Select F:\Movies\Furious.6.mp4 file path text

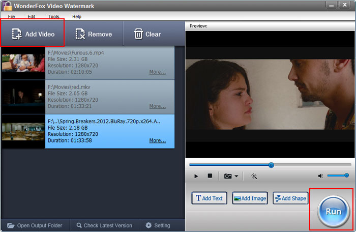tap(76, 53)
